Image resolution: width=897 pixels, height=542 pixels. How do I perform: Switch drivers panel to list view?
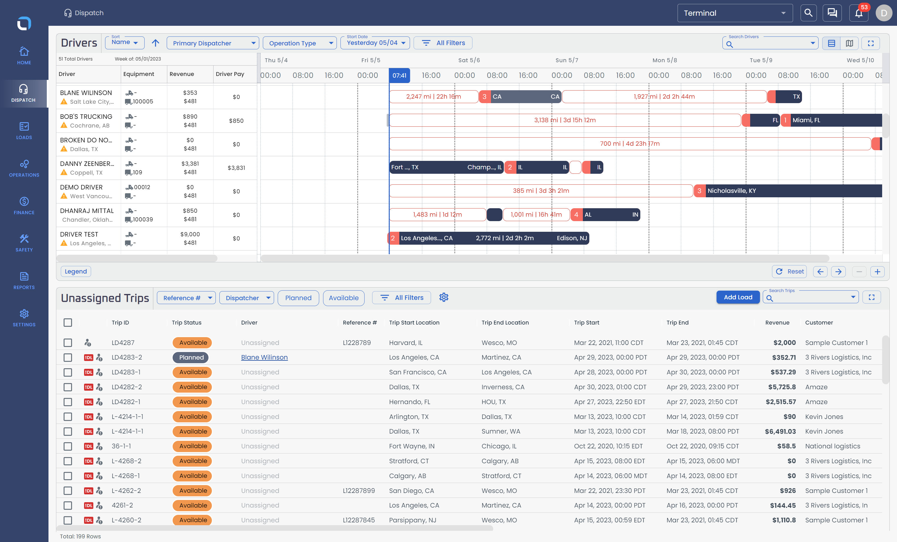tap(831, 43)
